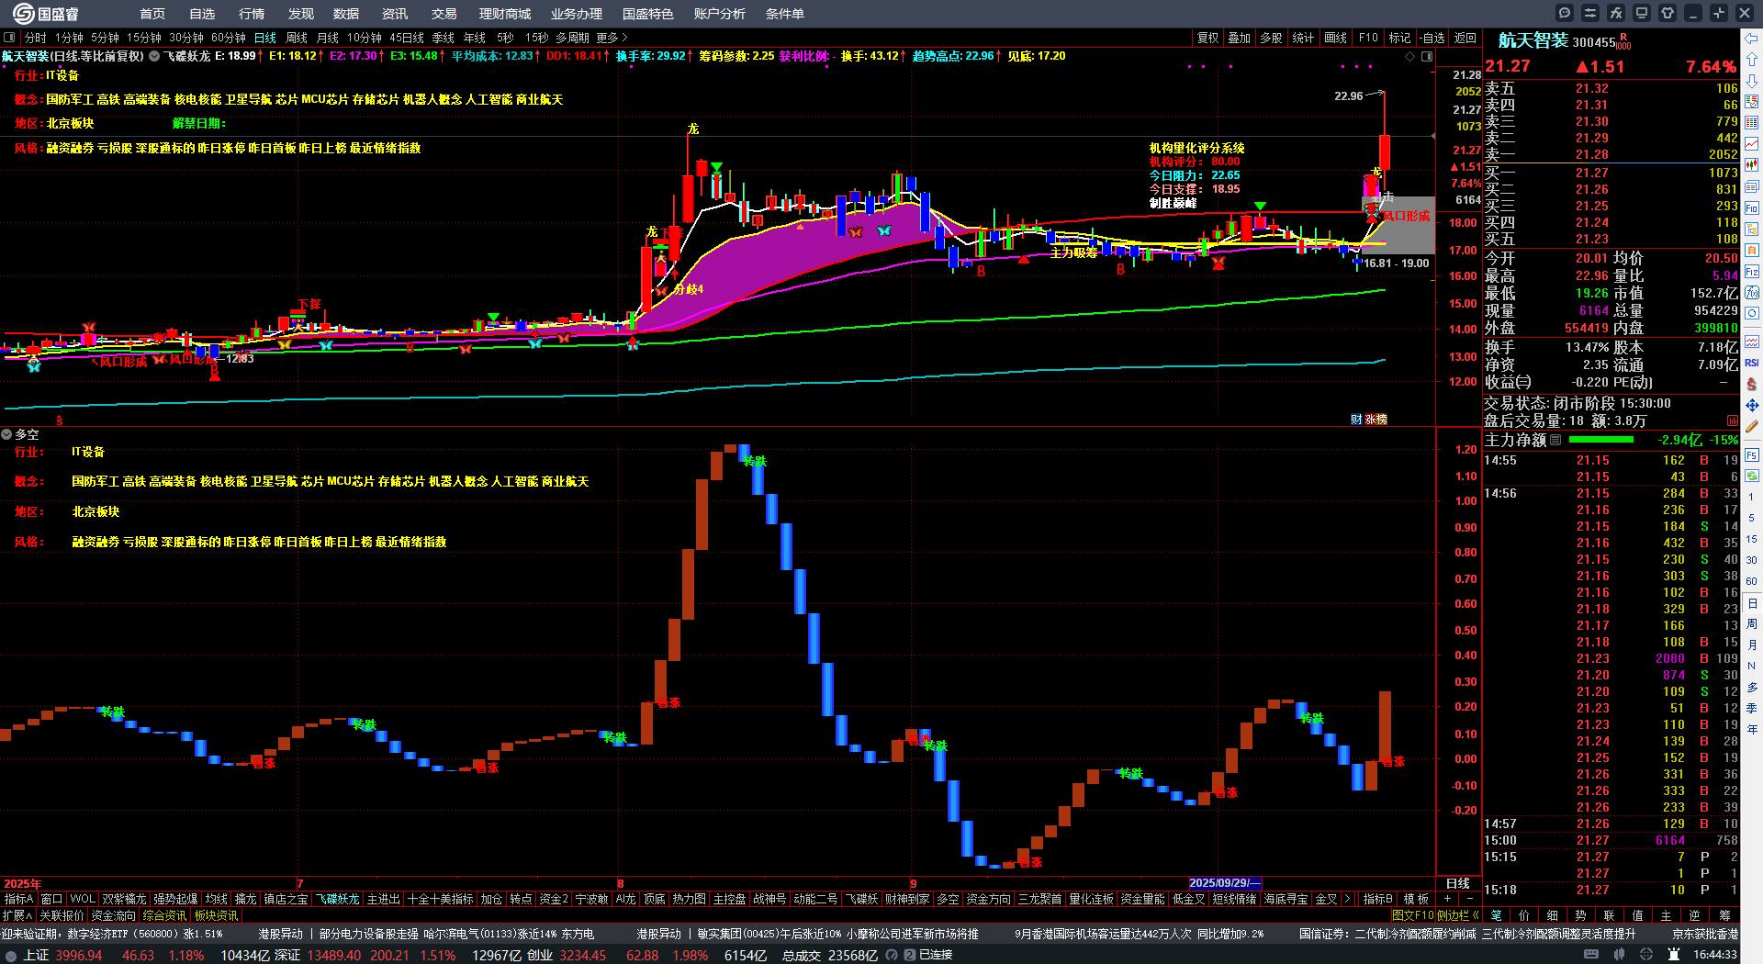The width and height of the screenshot is (1763, 964).
Task: Click the green 主力净额 progress bar
Action: [1601, 440]
